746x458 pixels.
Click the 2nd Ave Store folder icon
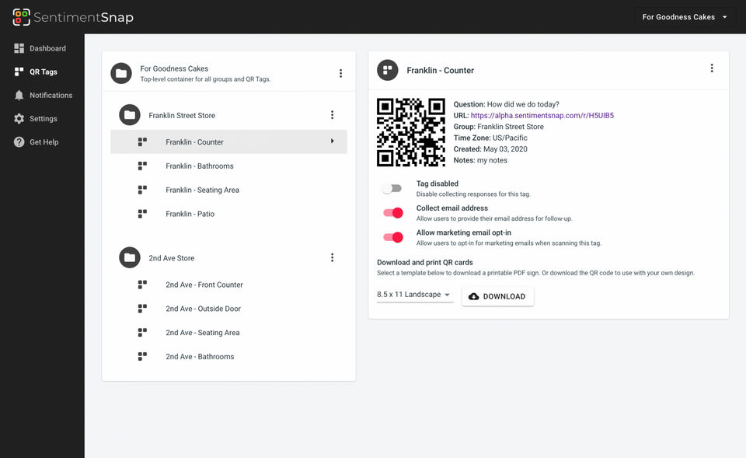pyautogui.click(x=129, y=258)
